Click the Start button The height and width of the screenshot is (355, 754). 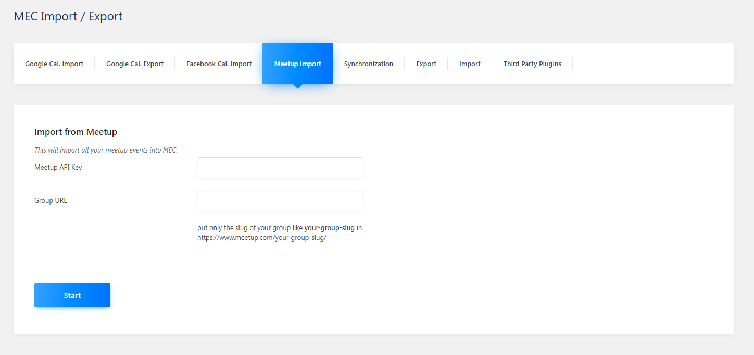(x=72, y=295)
